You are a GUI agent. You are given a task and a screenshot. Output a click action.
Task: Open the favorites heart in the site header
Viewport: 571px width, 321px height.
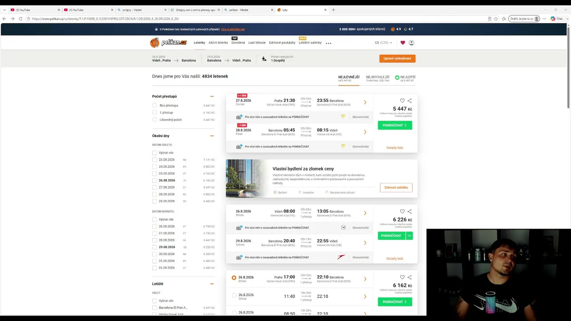tap(403, 43)
